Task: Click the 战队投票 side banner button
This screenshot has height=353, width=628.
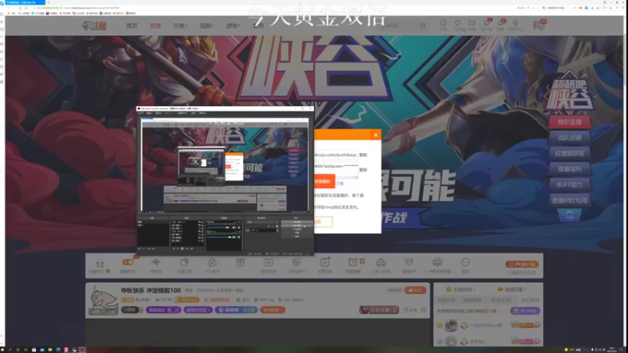Action: point(570,138)
